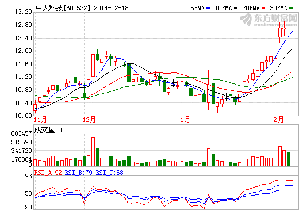This screenshot has width=299, height=210.
Task: Click the 20PMA legend label
Action: click(251, 8)
